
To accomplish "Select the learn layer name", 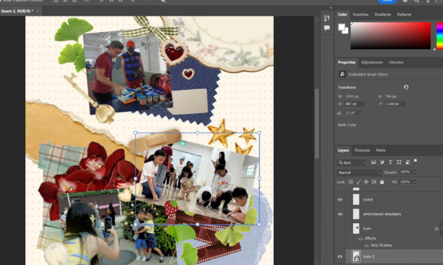I will 367,229.
